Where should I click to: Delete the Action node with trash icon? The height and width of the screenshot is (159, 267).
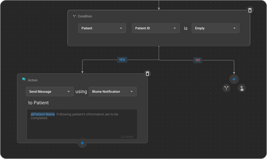(x=147, y=74)
